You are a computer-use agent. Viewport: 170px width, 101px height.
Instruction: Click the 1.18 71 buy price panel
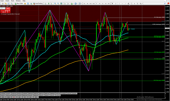coord(5,11)
